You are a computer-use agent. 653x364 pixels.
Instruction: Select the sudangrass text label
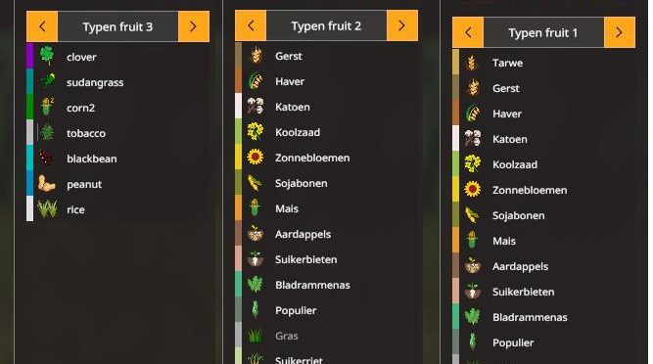coord(95,82)
